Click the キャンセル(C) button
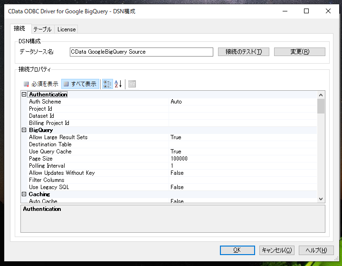This screenshot has height=266, width=342. point(277,250)
